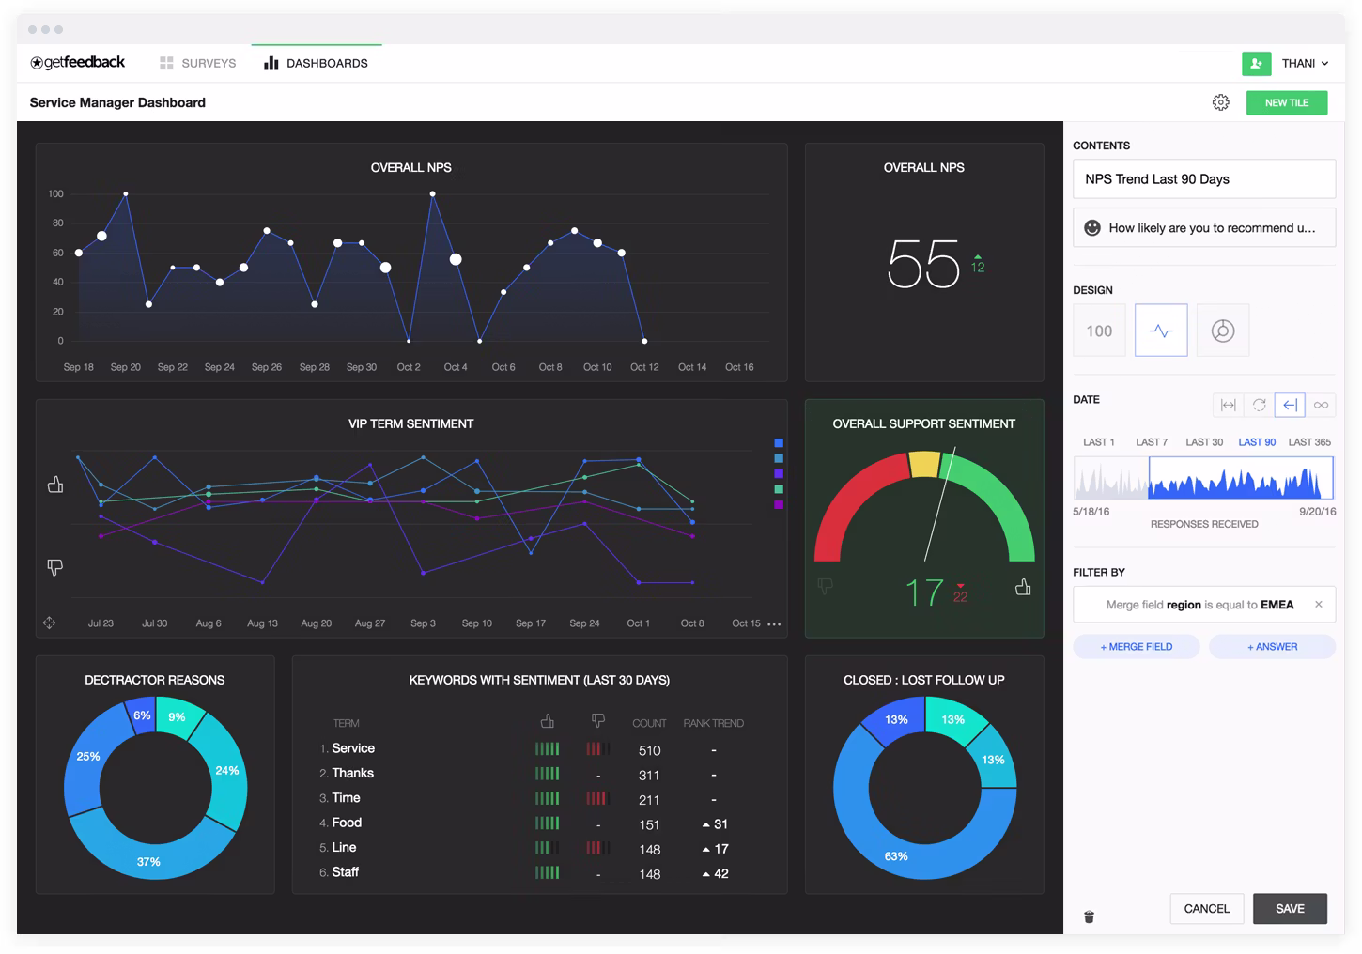The width and height of the screenshot is (1362, 954).
Task: Click the responses received range selector
Action: 1240,478
